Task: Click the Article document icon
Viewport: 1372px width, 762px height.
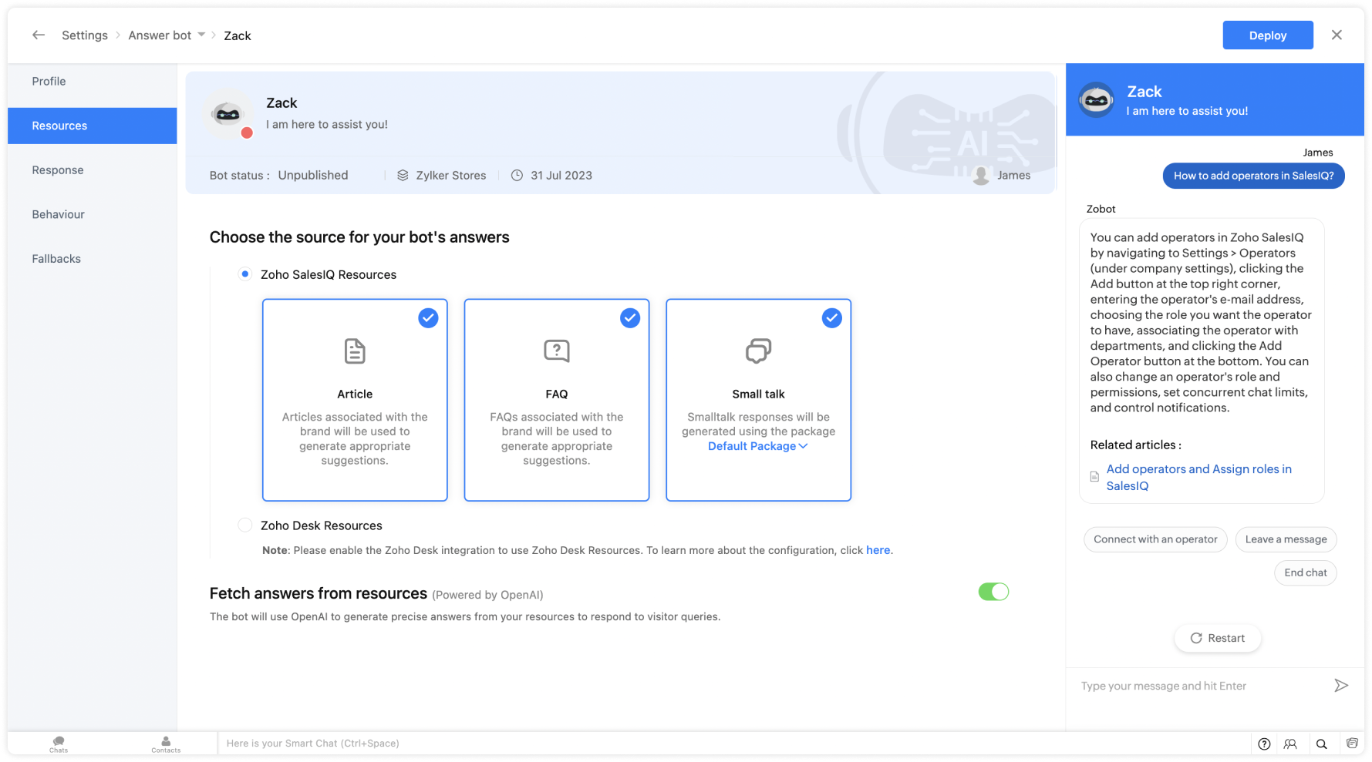Action: 355,351
